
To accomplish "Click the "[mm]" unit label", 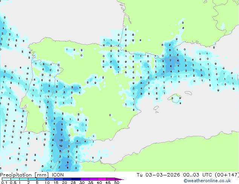I will click(41, 175).
